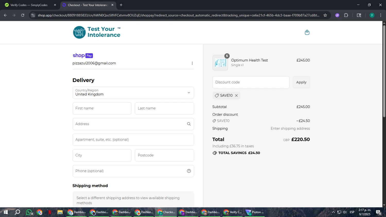Click the address search magnifier icon

189,124
